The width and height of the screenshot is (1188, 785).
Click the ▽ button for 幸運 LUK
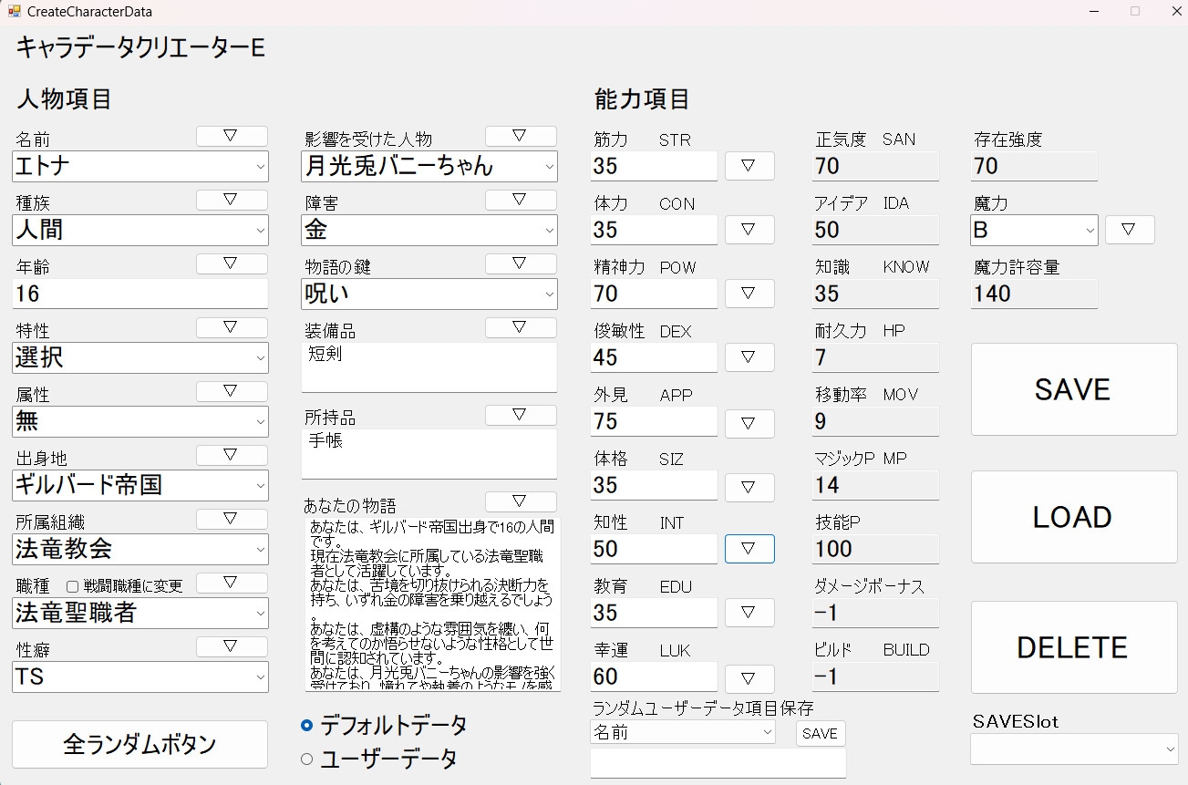point(749,678)
